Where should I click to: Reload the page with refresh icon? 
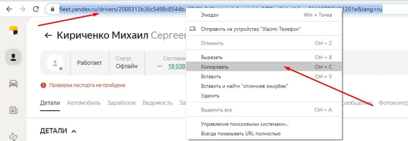pyautogui.click(x=36, y=9)
